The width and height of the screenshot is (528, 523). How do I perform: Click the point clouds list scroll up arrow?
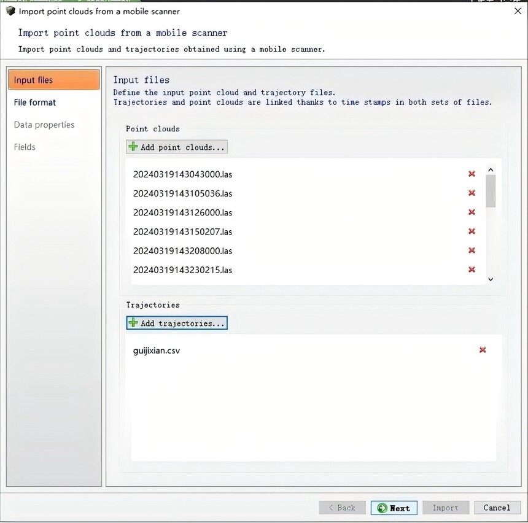(x=491, y=170)
